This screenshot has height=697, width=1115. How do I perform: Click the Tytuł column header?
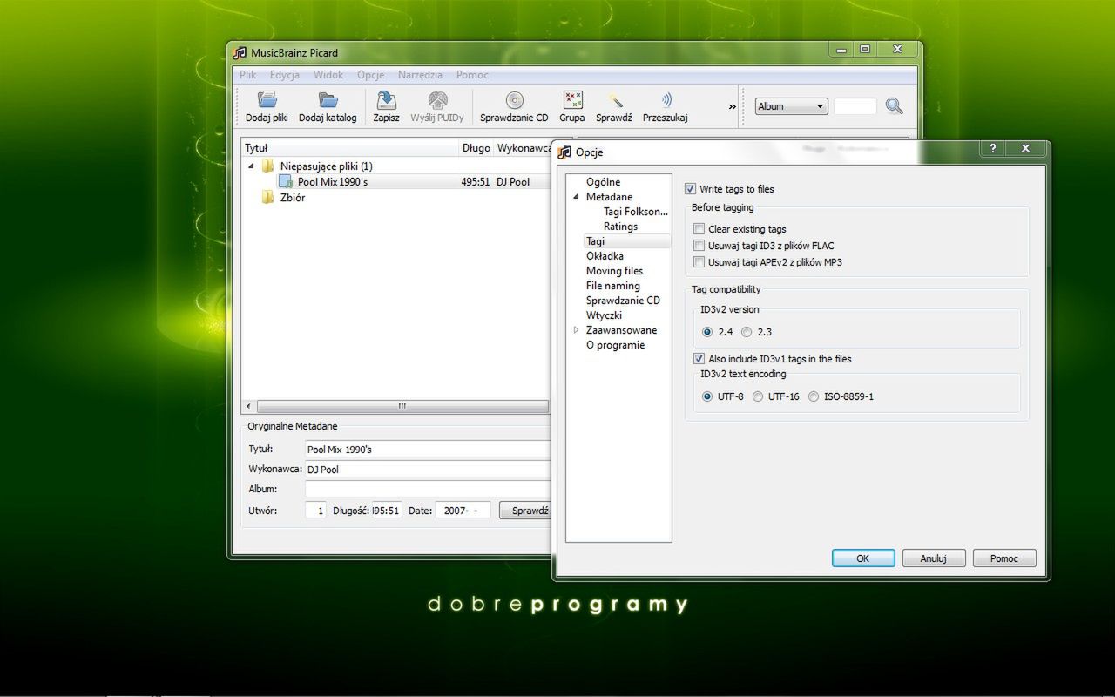click(x=350, y=148)
